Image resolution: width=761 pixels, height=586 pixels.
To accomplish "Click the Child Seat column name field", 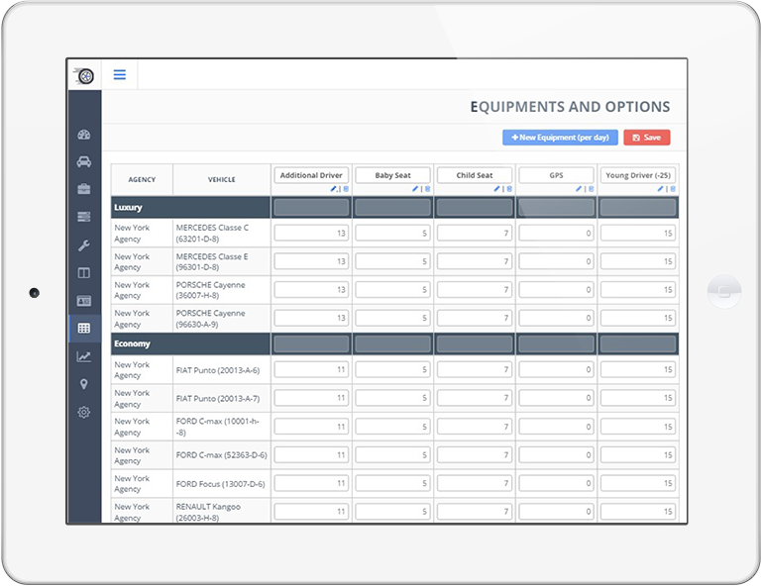I will click(475, 175).
